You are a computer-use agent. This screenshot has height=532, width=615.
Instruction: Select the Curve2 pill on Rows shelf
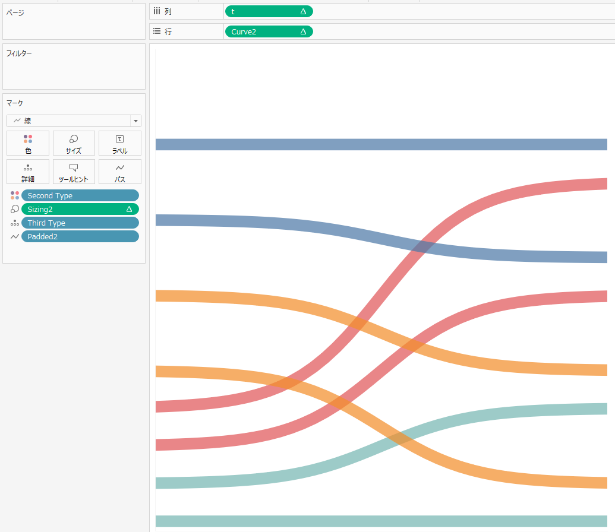click(269, 31)
